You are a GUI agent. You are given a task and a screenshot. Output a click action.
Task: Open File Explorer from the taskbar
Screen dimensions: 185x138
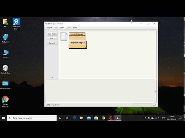pos(82,118)
